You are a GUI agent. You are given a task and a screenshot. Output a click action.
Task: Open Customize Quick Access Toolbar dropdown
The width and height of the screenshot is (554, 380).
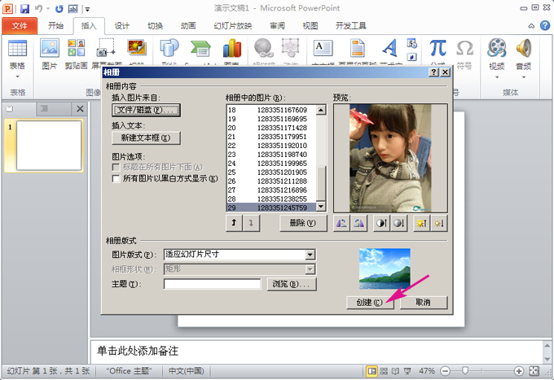(87, 9)
